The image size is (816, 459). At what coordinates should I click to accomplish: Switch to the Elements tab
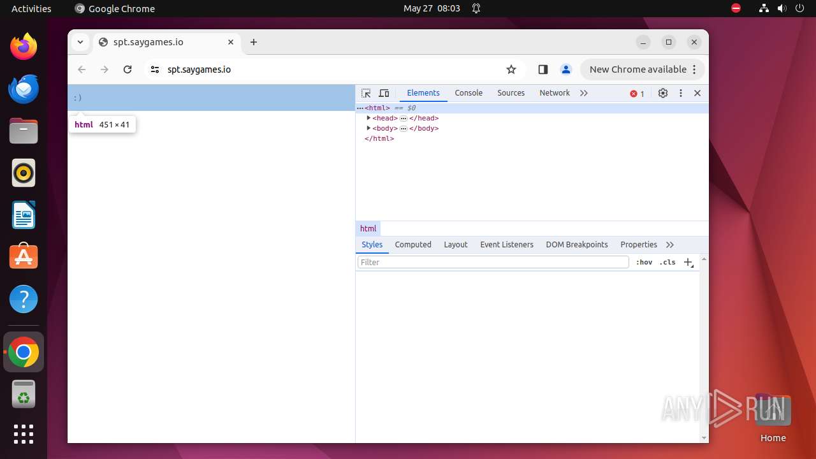tap(423, 93)
